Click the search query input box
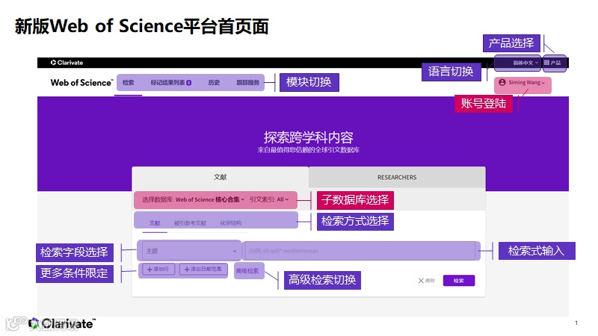598x336 pixels. pyautogui.click(x=360, y=251)
